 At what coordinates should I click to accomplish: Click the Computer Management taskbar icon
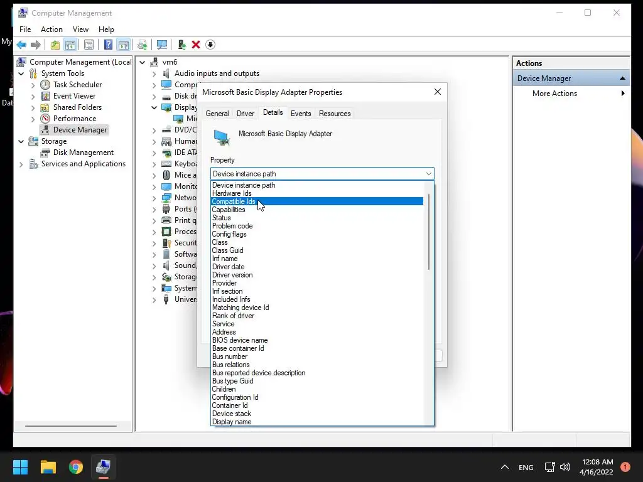pyautogui.click(x=104, y=467)
